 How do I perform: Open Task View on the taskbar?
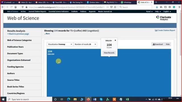[x=62, y=99]
